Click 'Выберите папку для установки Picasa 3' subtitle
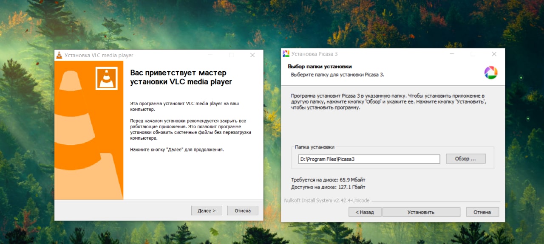Screen dimensions: 544x244 click(x=337, y=75)
